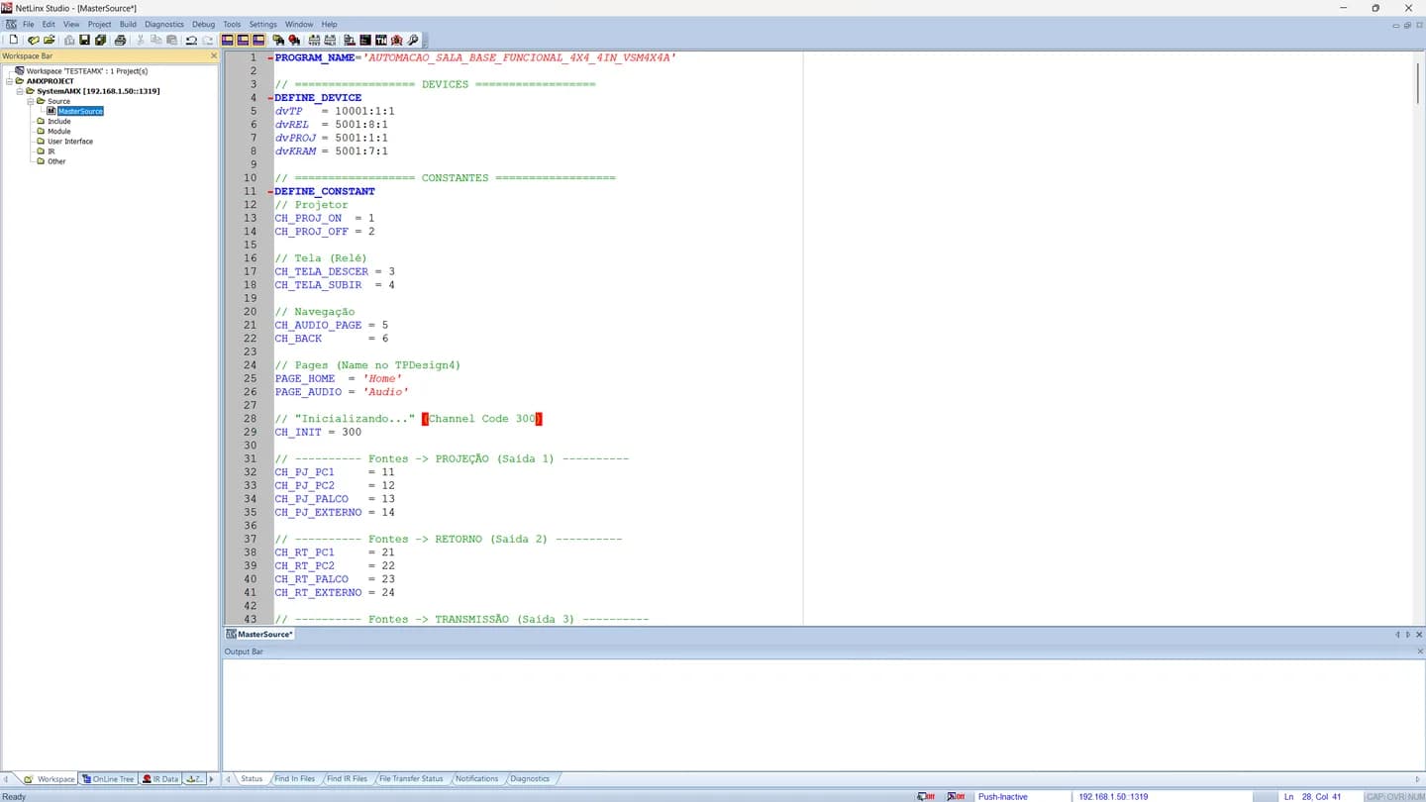
Task: Switch to the IR Data tab
Action: [x=160, y=779]
